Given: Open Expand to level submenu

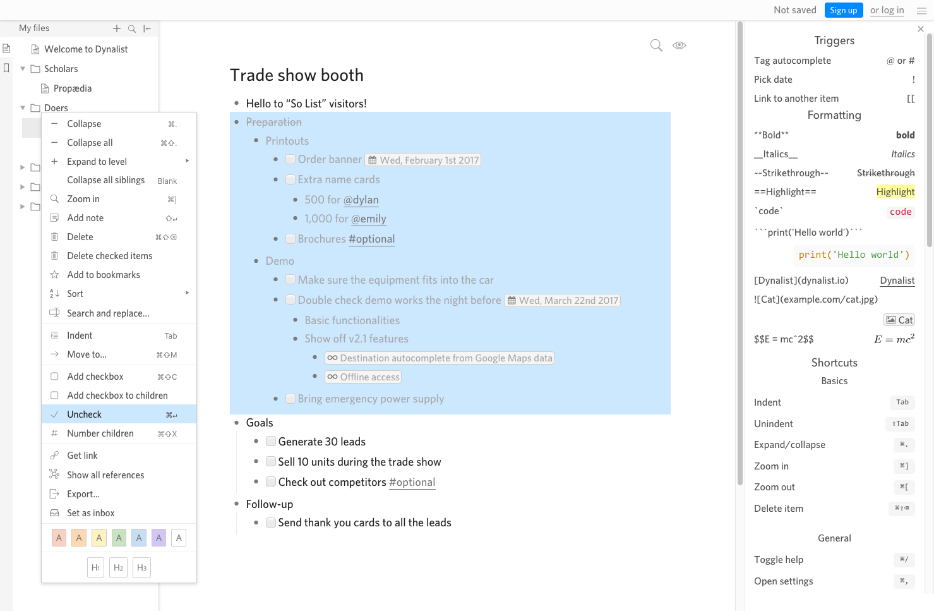Looking at the screenshot, I should point(119,162).
